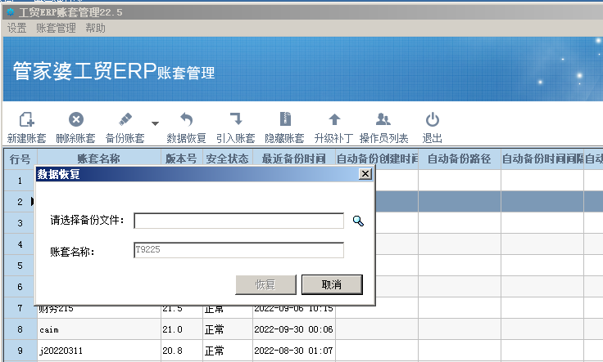
Task: Select row number 5
Action: 20,266
